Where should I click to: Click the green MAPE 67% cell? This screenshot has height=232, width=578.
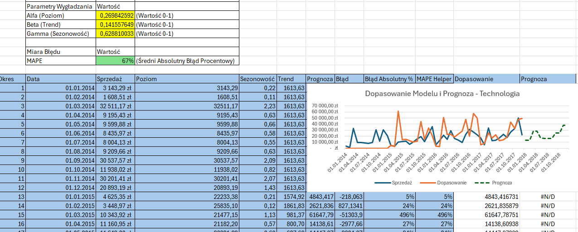[115, 61]
